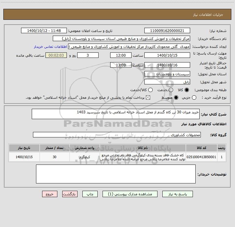
Task: Click the unit cell کیلوگرم
Action: (x=85, y=157)
